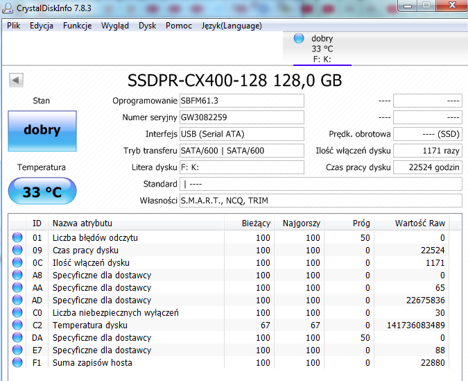The height and width of the screenshot is (381, 468).
Task: Click the 'Próg' column header
Action: pyautogui.click(x=349, y=223)
